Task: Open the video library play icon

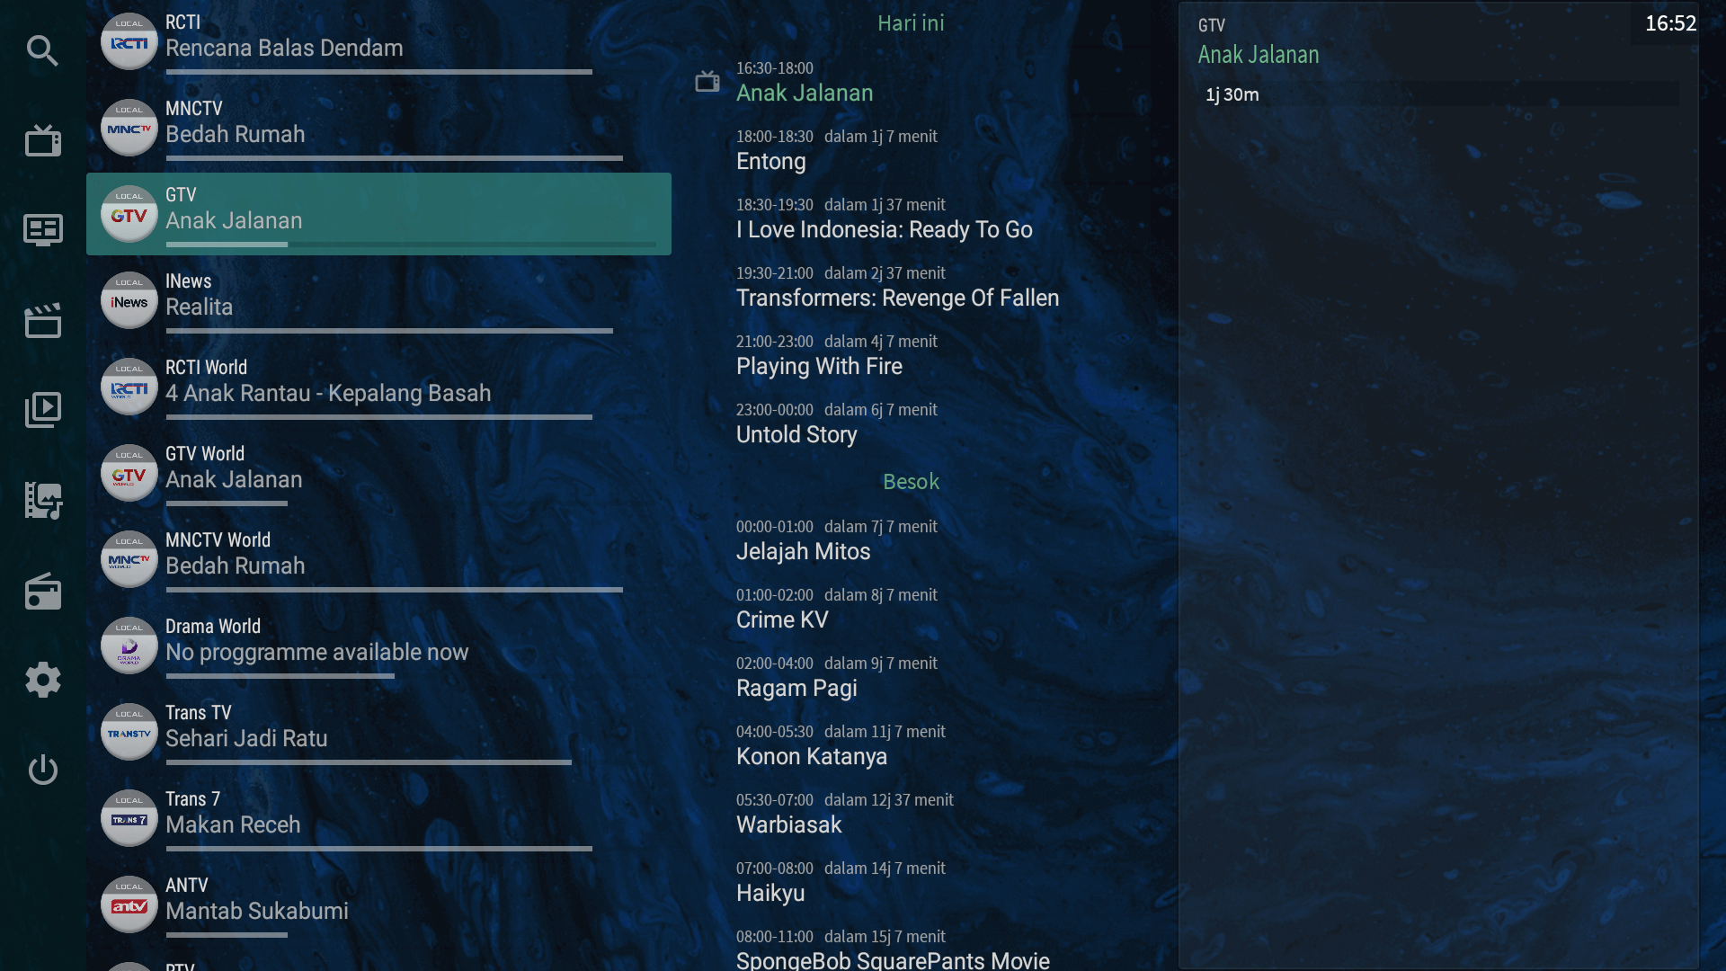Action: 42,410
